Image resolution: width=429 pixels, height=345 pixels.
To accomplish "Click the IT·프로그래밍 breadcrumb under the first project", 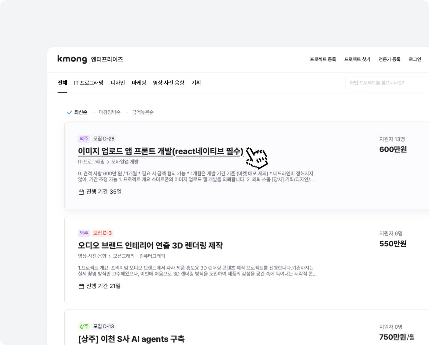I will [91, 162].
